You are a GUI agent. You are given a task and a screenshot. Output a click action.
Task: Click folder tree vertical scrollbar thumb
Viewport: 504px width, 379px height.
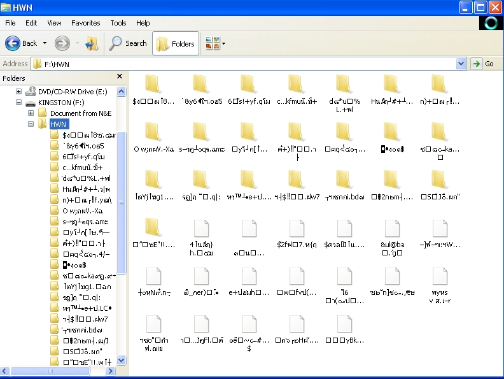coord(121,203)
